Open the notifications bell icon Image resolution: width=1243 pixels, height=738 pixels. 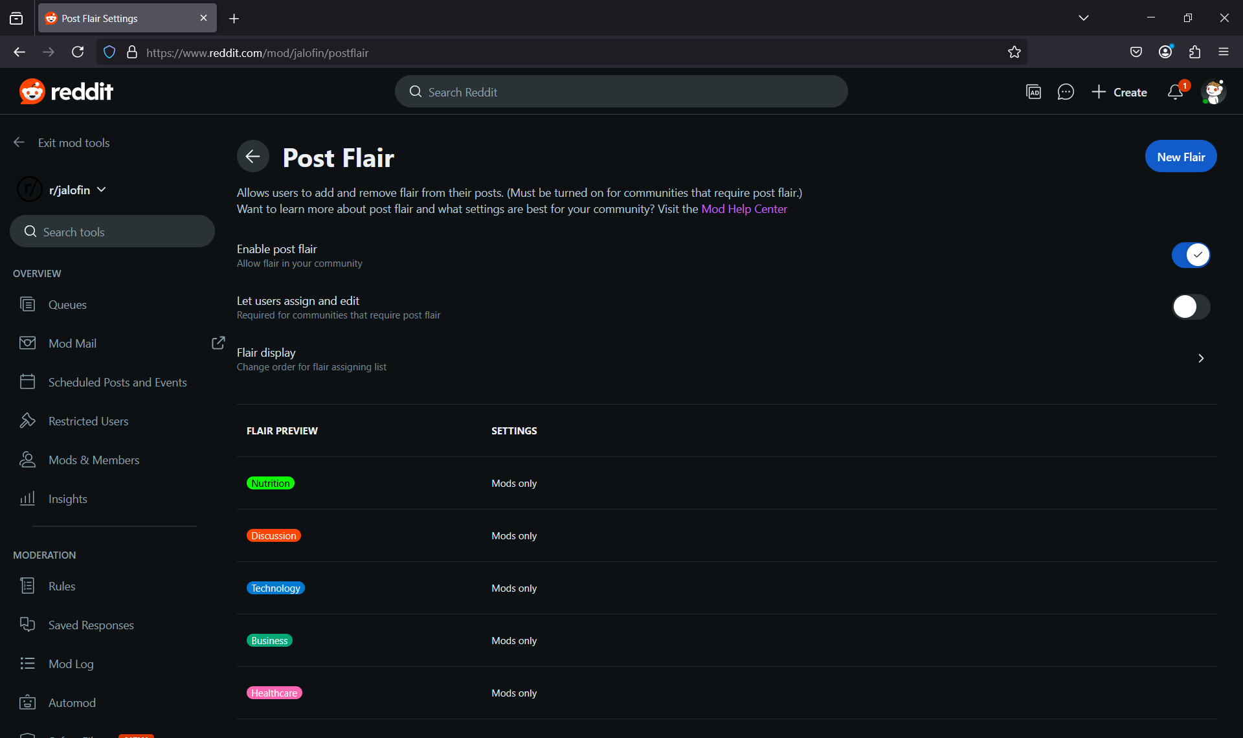(1175, 92)
